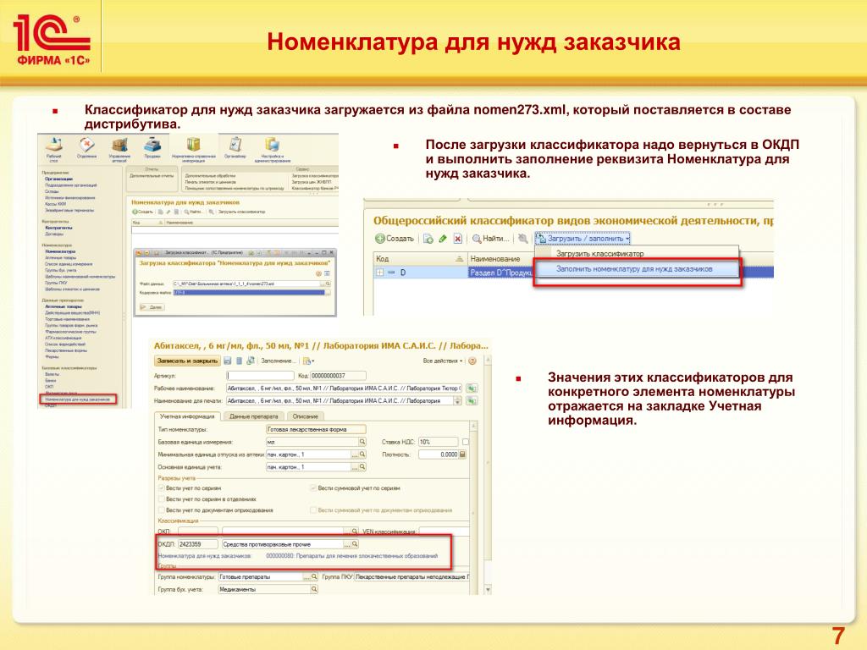Switch to Учетная информация tab
867x650 pixels.
click(x=187, y=416)
